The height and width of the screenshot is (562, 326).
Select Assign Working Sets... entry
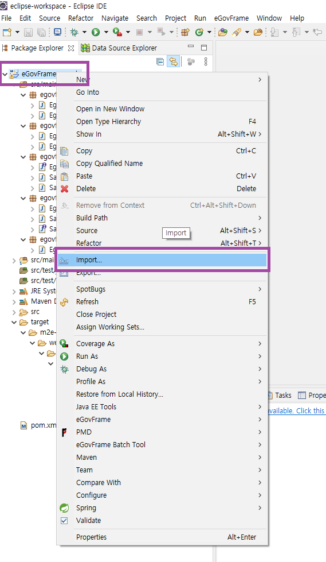coord(162,327)
